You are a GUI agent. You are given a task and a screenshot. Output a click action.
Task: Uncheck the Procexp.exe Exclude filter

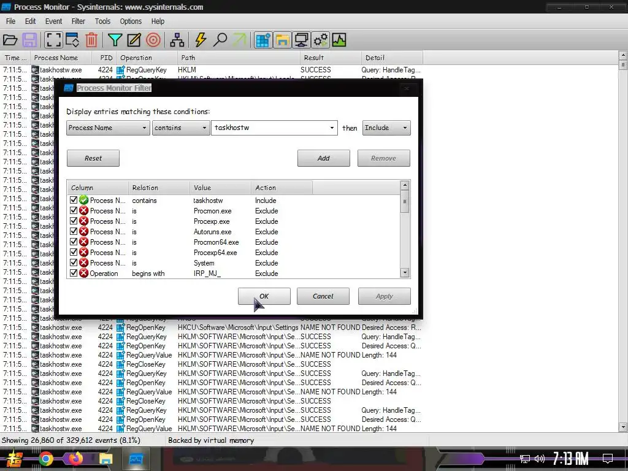[x=74, y=221]
